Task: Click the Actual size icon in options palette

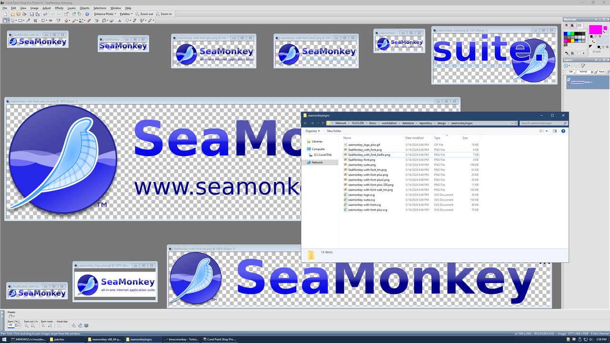Action: point(59,325)
